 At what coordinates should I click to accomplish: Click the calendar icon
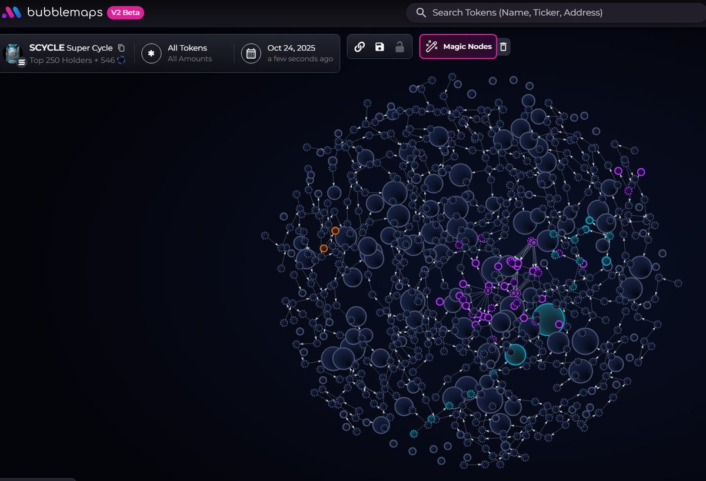[251, 54]
